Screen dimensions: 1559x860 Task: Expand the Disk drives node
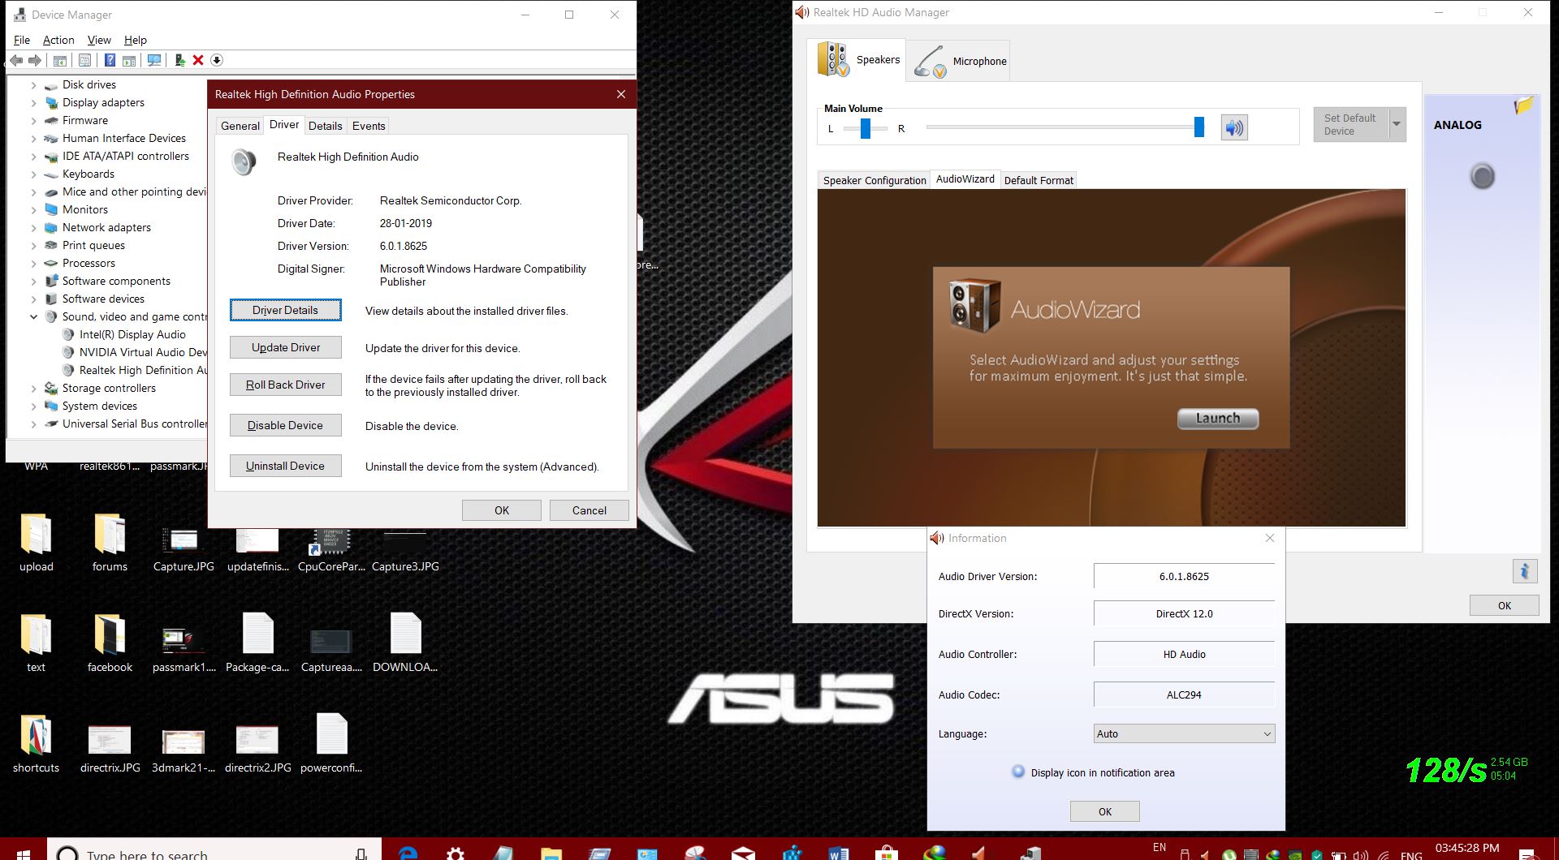tap(33, 84)
